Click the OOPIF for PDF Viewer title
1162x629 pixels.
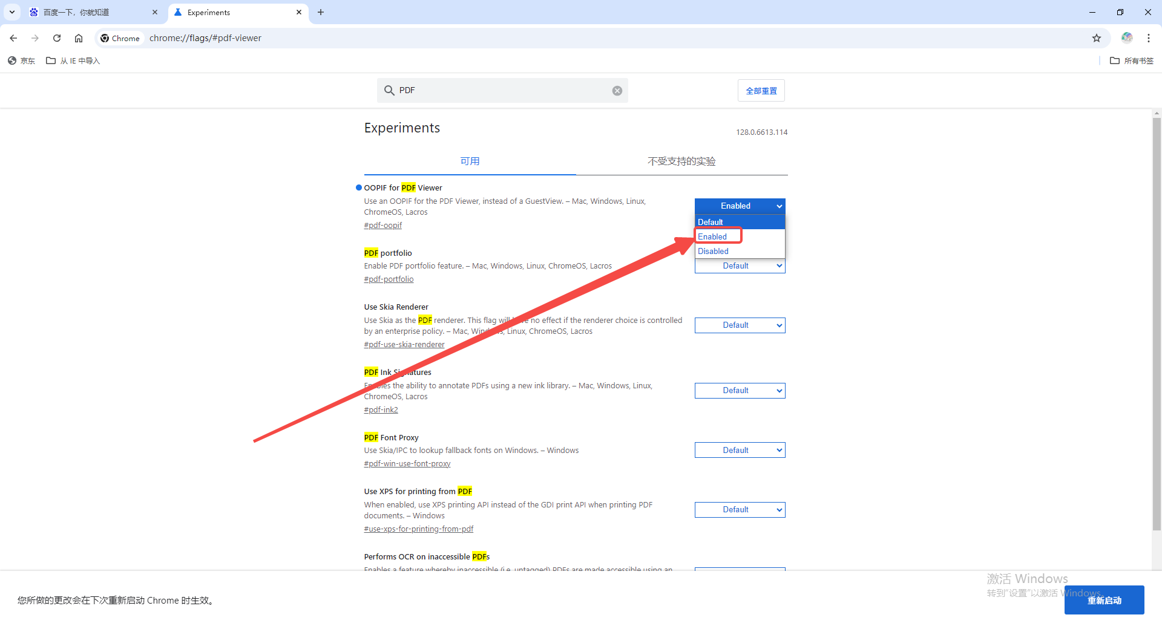(x=403, y=187)
